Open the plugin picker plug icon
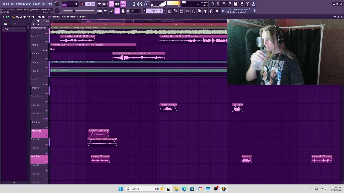 coord(205,11)
